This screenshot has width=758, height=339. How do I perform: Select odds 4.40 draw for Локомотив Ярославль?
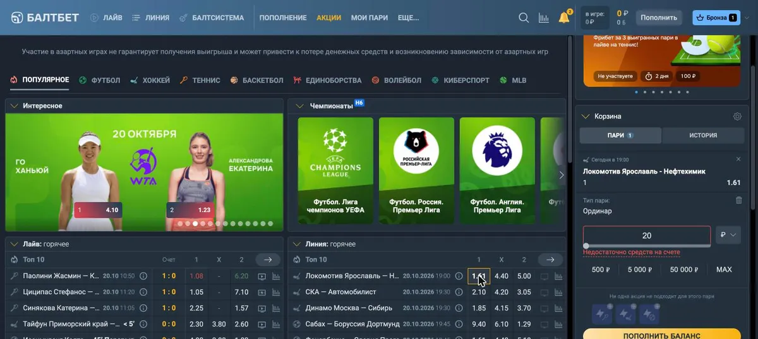(x=502, y=276)
